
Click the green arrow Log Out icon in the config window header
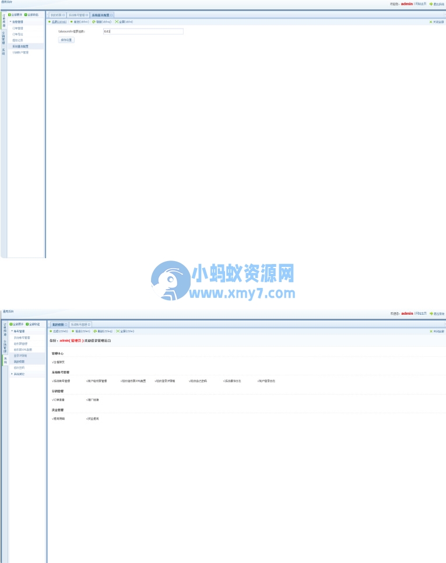(x=431, y=4)
